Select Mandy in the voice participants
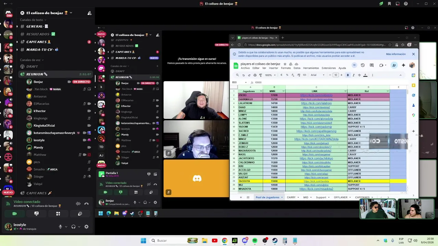438x246 pixels. point(38,148)
